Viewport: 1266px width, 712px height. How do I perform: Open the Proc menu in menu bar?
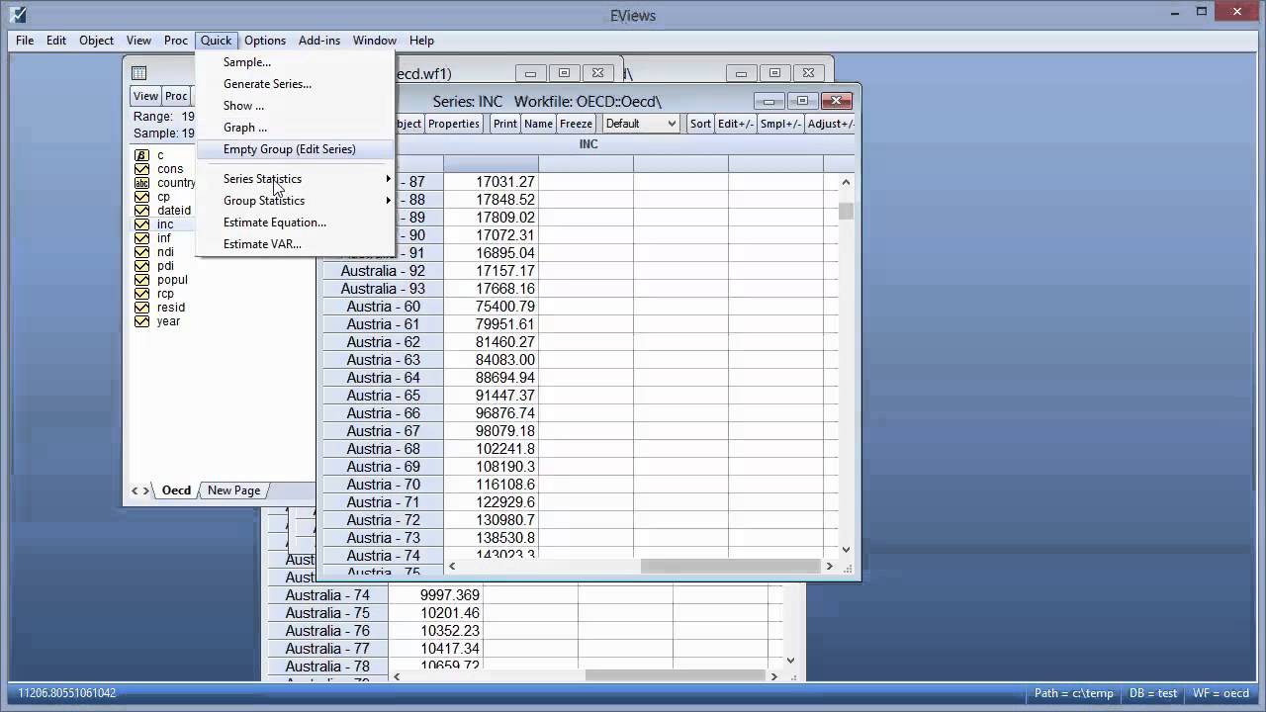pos(176,41)
